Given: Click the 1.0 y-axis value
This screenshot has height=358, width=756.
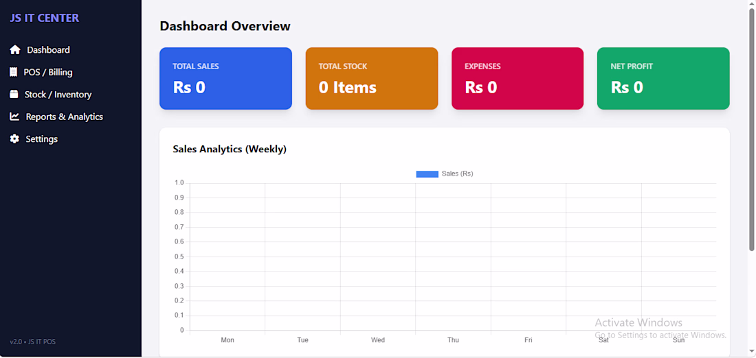Looking at the screenshot, I should [179, 183].
